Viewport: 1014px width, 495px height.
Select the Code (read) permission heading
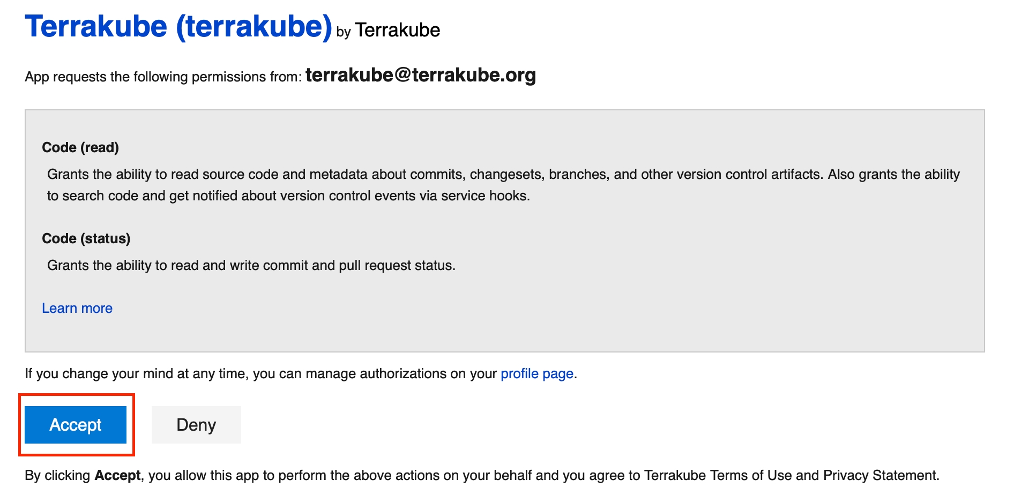(x=80, y=147)
